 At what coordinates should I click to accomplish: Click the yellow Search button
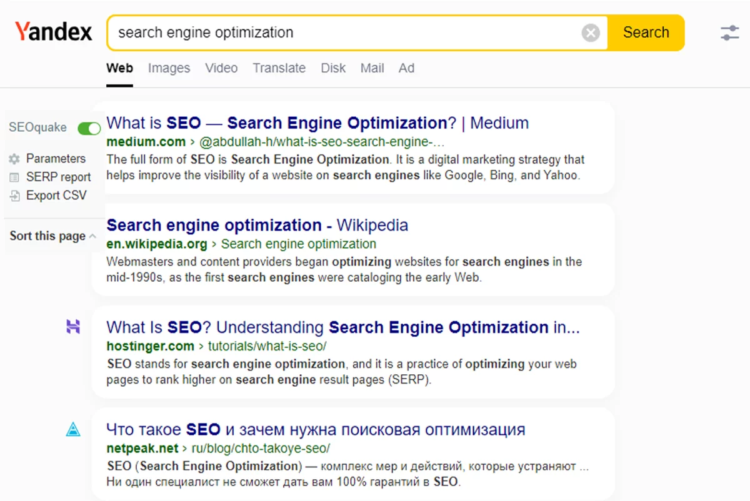pos(646,32)
